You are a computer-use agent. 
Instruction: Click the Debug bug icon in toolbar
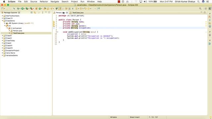18,9
